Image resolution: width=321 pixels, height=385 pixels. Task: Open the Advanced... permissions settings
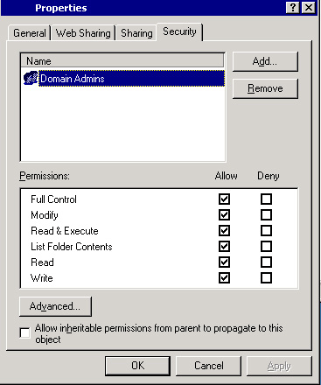click(x=55, y=306)
